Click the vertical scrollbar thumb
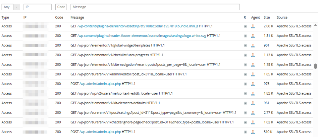The width and height of the screenshot is (320, 137). tap(315, 66)
